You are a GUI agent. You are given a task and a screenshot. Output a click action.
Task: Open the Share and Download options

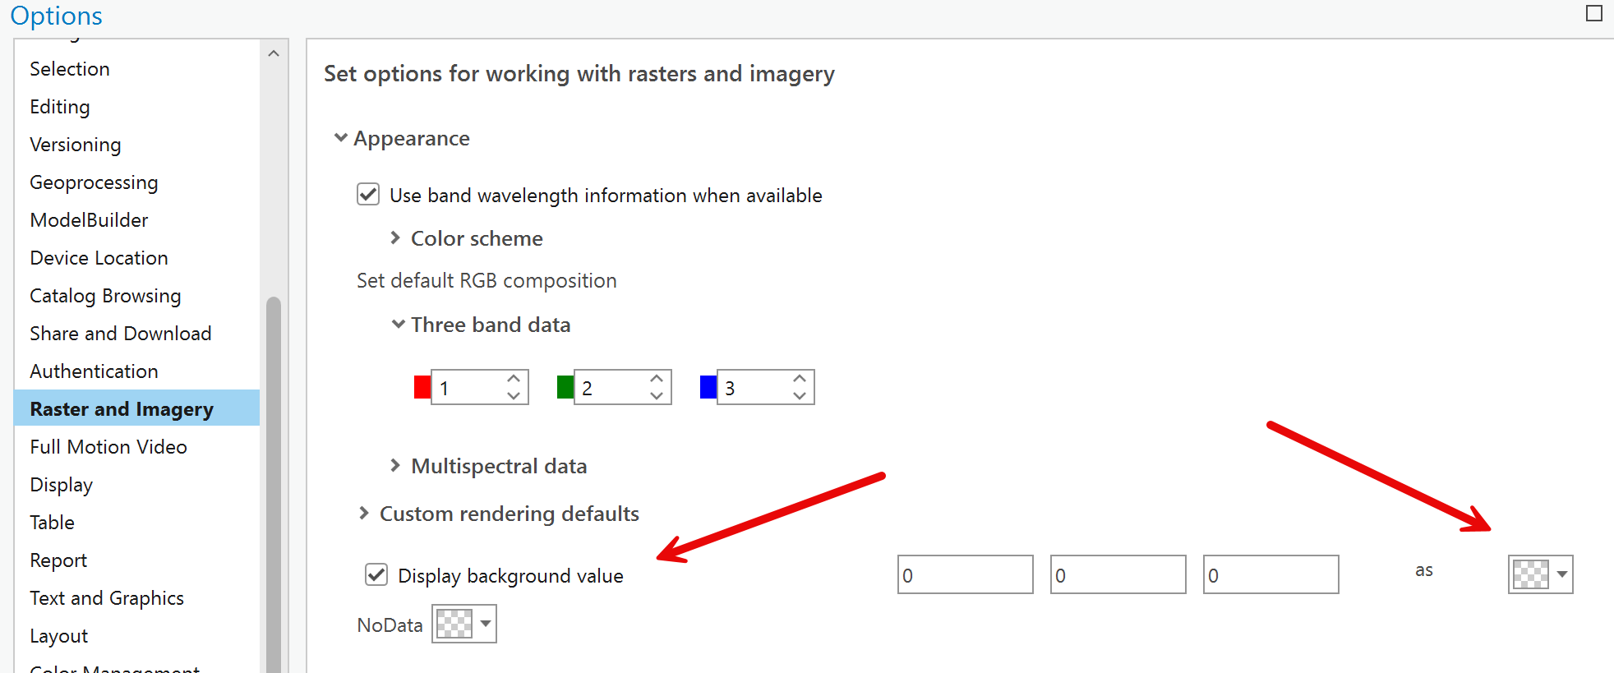tap(121, 333)
